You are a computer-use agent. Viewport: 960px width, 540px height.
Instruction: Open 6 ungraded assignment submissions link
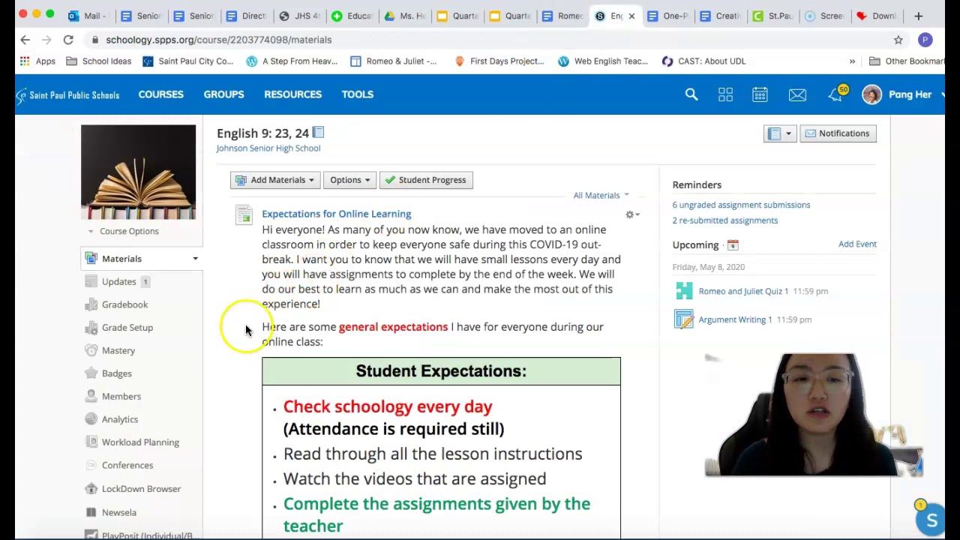pos(741,205)
